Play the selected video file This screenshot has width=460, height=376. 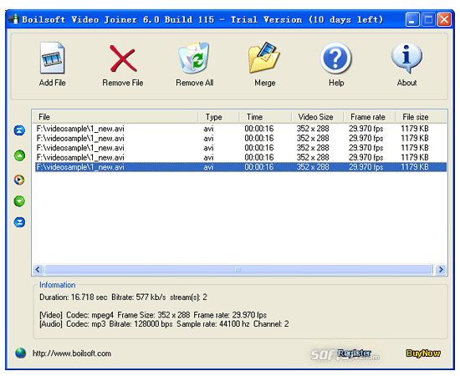coord(19,180)
